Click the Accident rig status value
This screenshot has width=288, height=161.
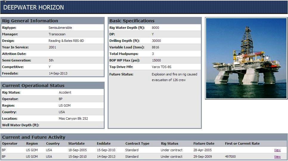click(x=65, y=92)
